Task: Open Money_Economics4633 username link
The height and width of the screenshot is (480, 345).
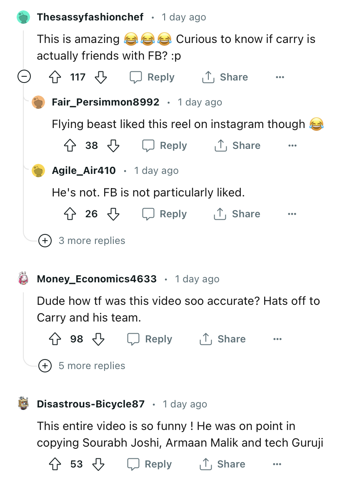Action: (x=97, y=279)
